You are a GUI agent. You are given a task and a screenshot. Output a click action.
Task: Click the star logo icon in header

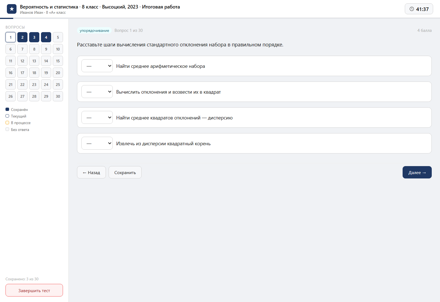click(12, 9)
